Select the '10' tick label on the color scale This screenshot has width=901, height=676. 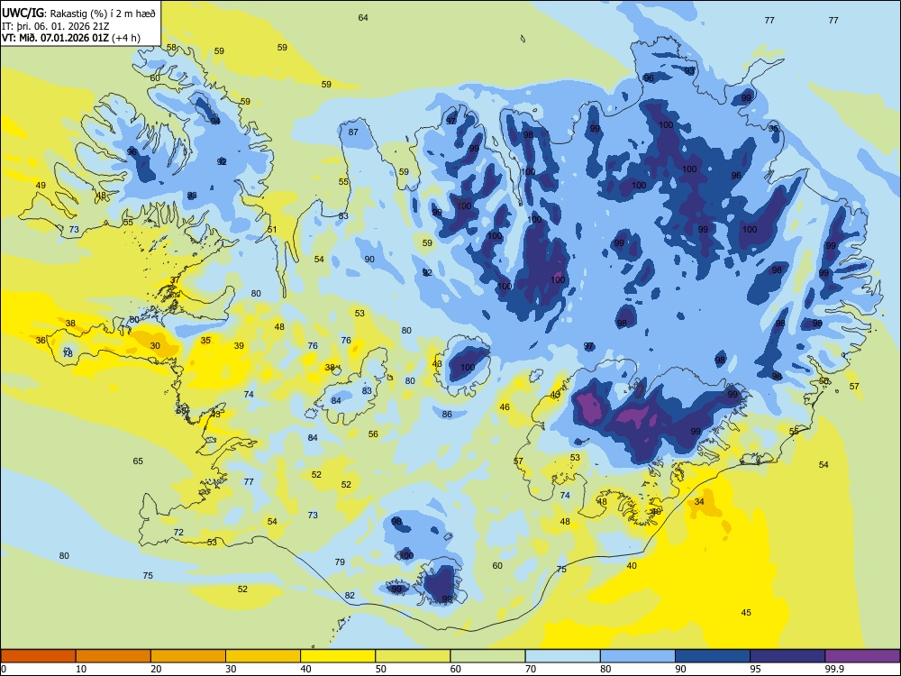click(81, 669)
